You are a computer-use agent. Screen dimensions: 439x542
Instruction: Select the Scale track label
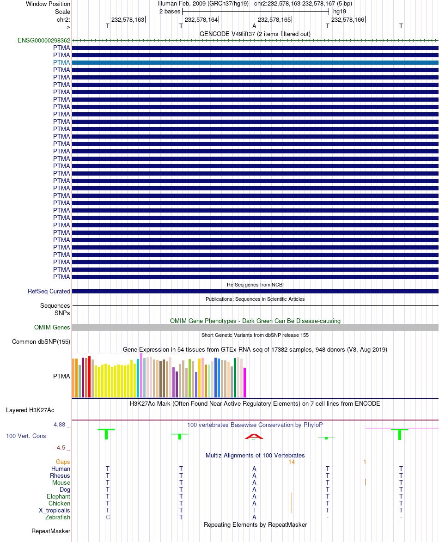tap(62, 12)
